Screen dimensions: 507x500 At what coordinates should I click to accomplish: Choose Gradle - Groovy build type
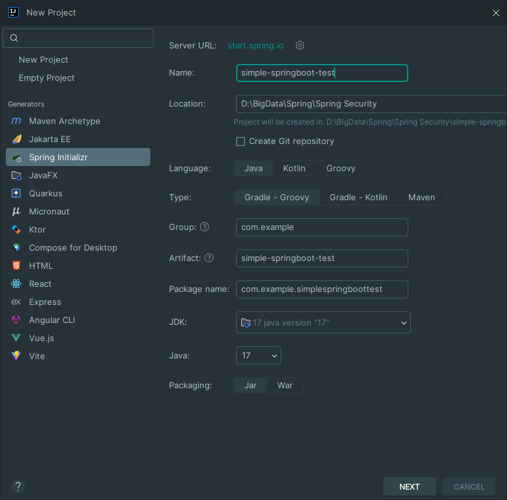277,198
